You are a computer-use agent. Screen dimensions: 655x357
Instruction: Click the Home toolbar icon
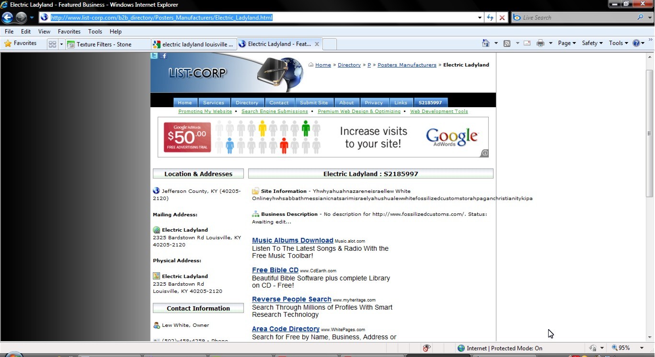point(486,43)
